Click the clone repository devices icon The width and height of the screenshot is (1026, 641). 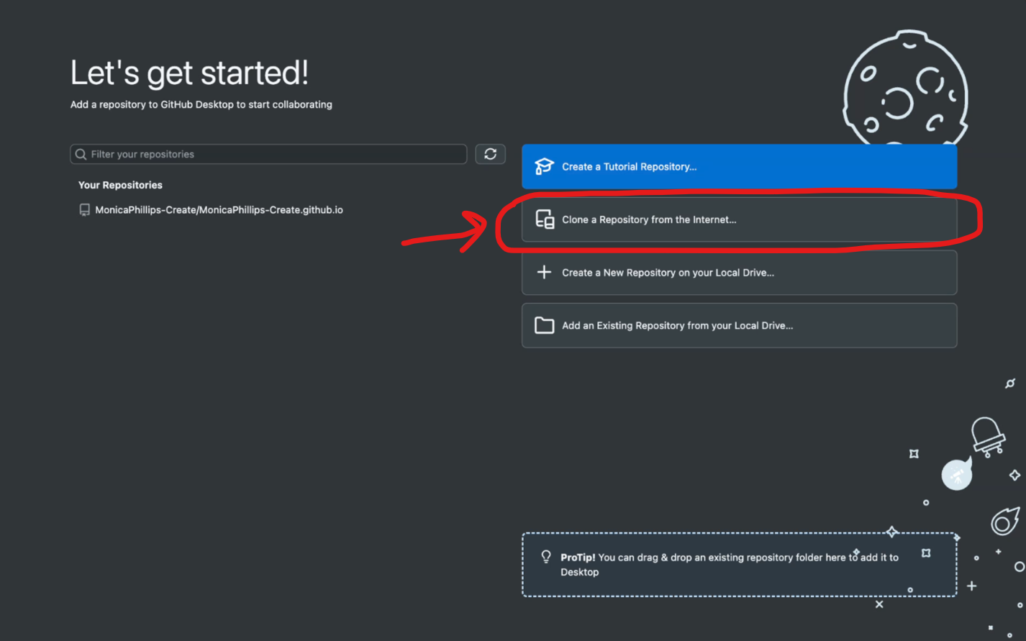tap(545, 219)
